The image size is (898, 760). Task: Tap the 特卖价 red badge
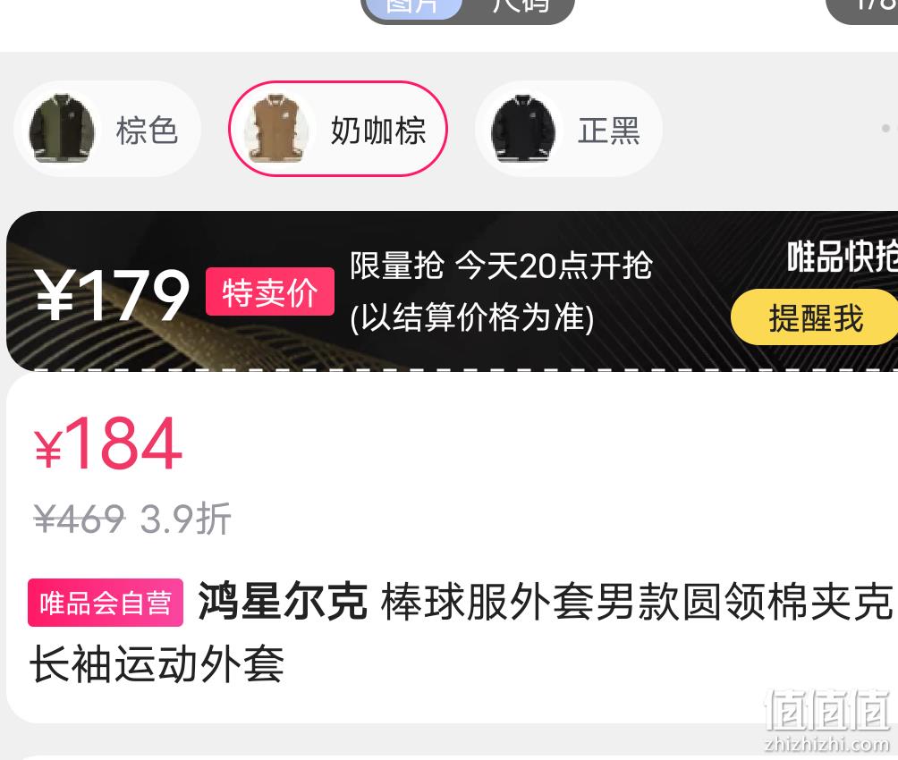tap(270, 291)
